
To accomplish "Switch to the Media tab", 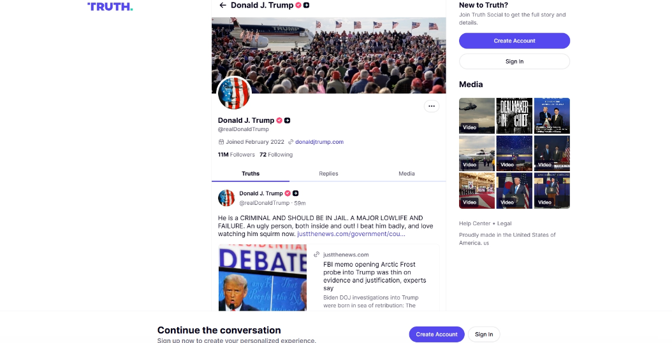I will point(406,174).
